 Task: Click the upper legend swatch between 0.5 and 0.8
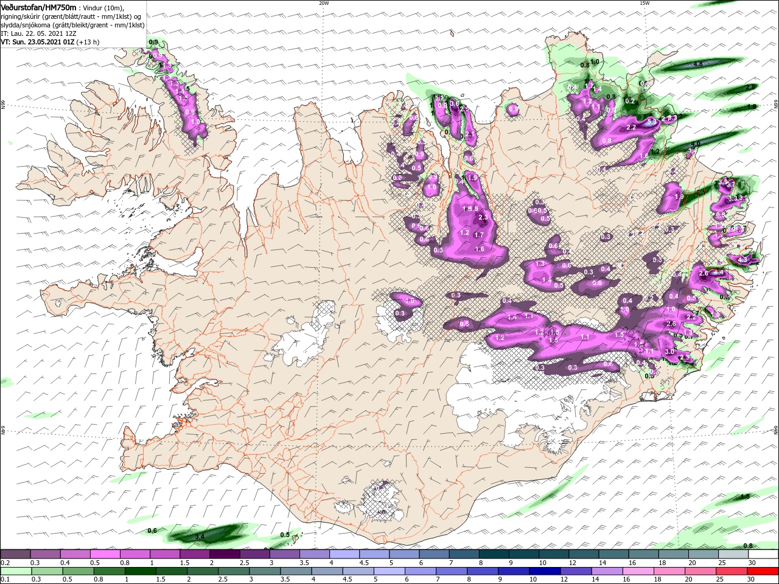(105, 554)
